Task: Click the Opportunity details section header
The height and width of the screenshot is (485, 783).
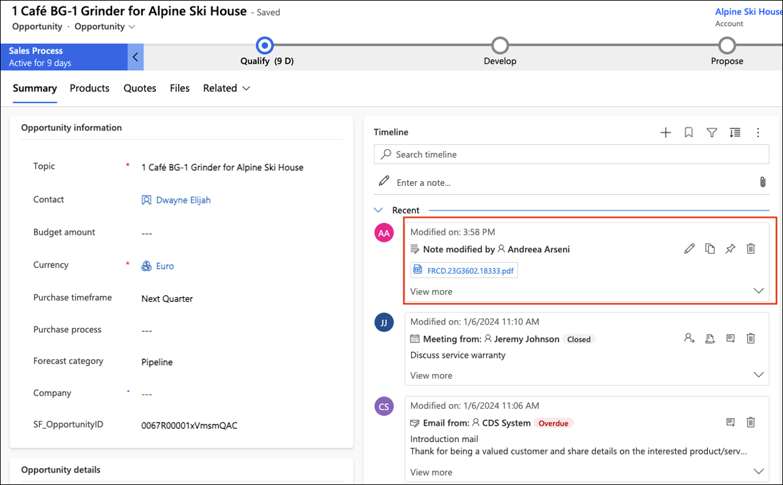Action: (x=61, y=469)
